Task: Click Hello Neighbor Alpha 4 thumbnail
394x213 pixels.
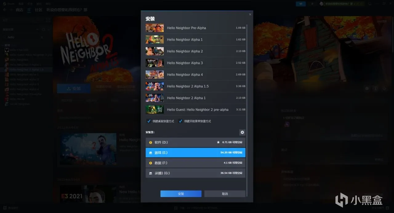Action: pyautogui.click(x=155, y=74)
